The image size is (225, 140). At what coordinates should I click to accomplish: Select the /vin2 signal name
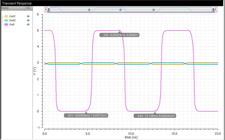pos(12,20)
